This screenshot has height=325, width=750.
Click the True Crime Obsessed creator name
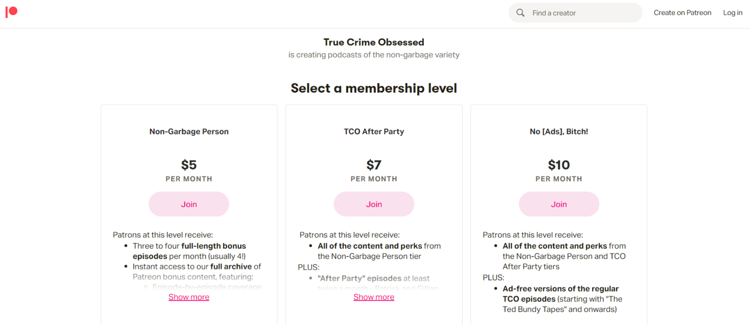point(374,42)
